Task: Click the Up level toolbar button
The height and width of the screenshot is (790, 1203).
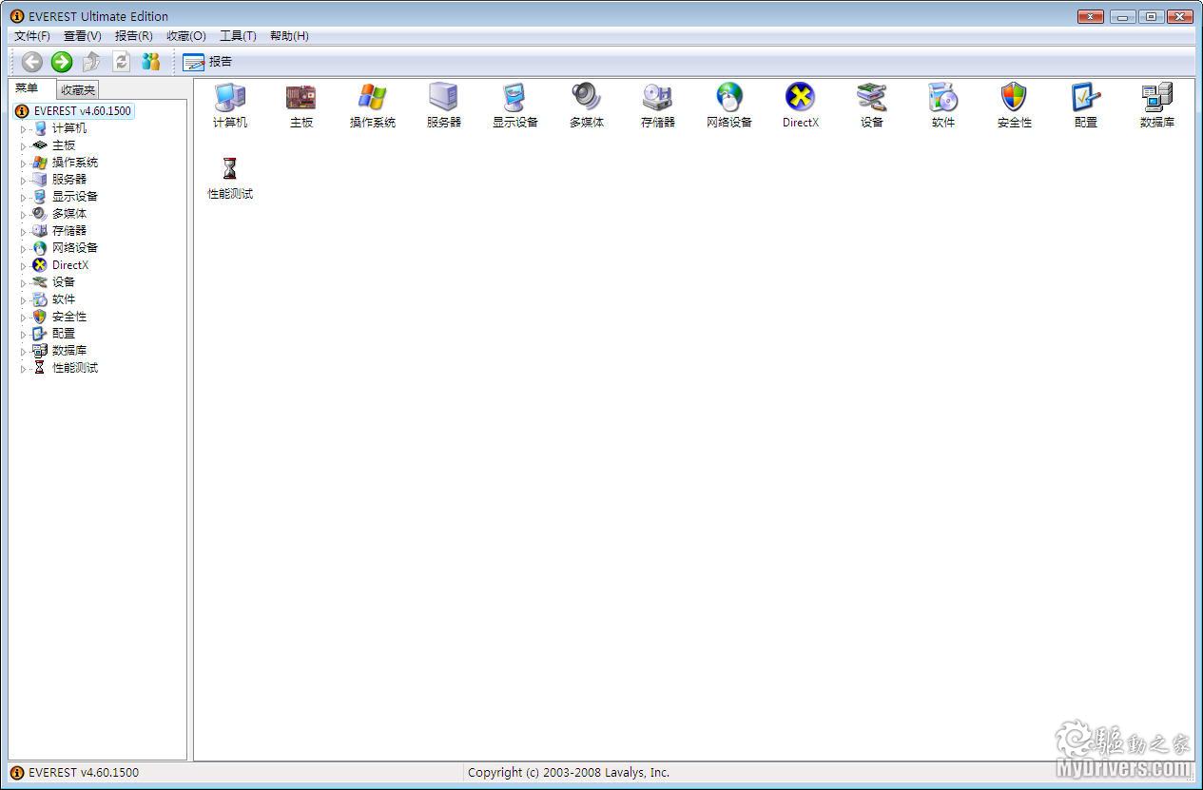Action: (x=91, y=62)
